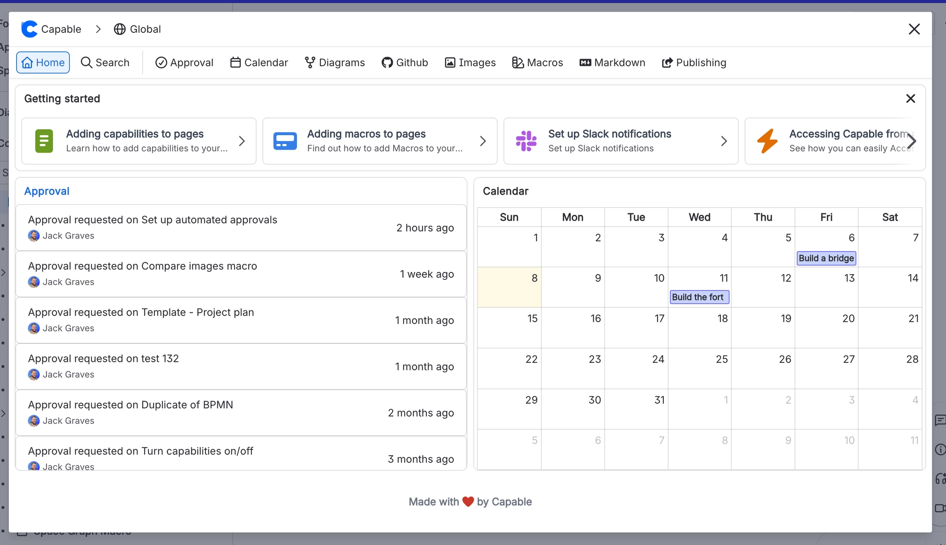Open the Github tab
This screenshot has width=946, height=545.
coord(405,62)
